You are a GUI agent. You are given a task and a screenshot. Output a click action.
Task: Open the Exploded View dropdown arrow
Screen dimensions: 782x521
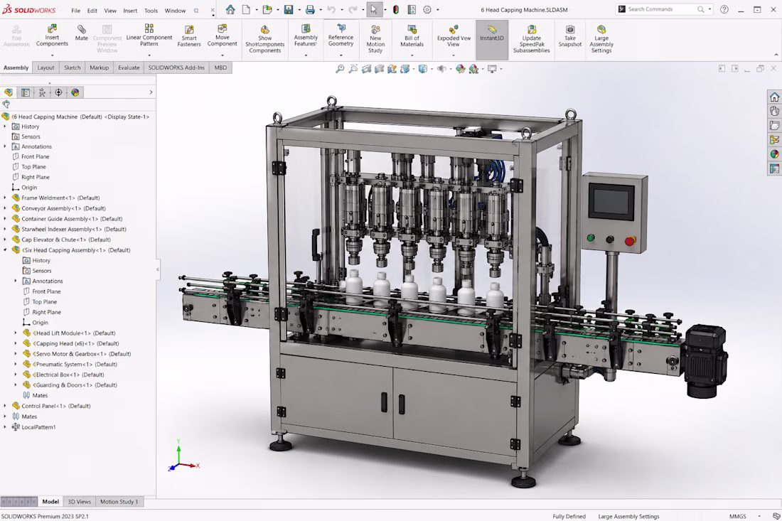454,55
